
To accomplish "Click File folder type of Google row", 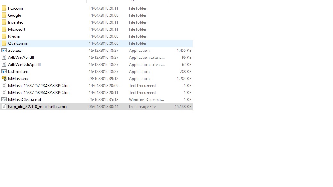I will coord(138,15).
